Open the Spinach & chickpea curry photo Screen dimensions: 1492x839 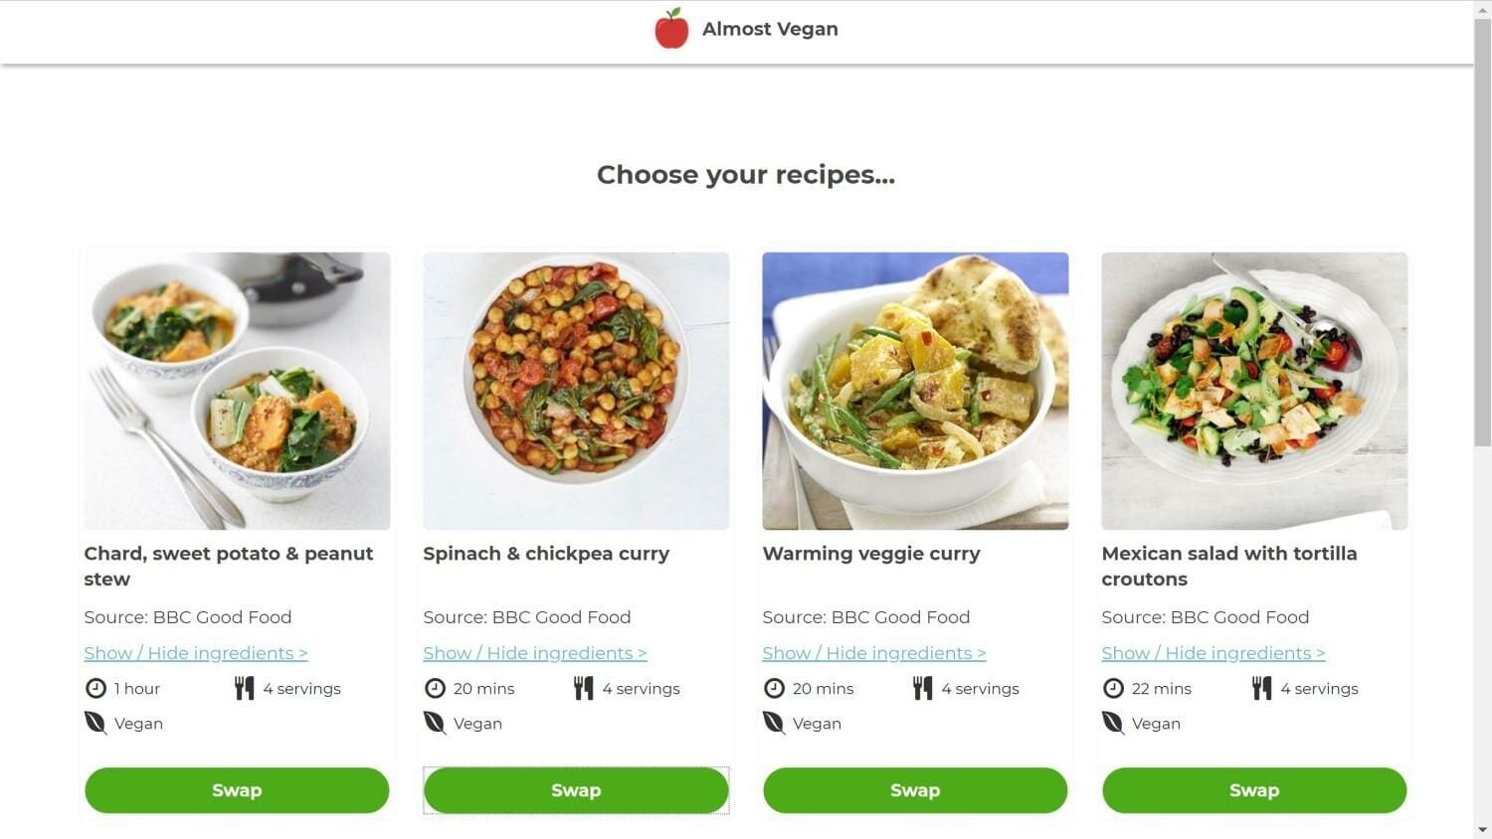pyautogui.click(x=576, y=391)
